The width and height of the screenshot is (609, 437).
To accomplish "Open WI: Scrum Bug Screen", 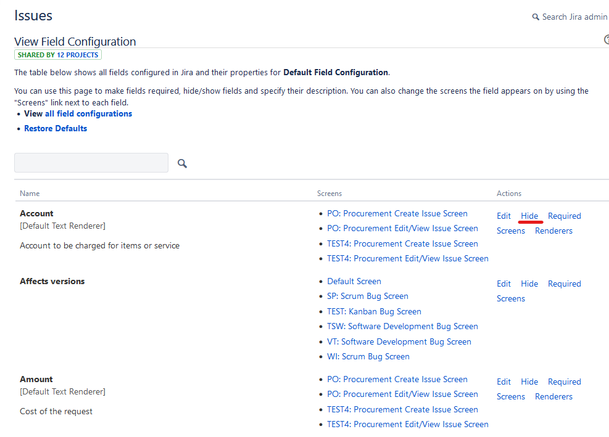I will click(368, 356).
